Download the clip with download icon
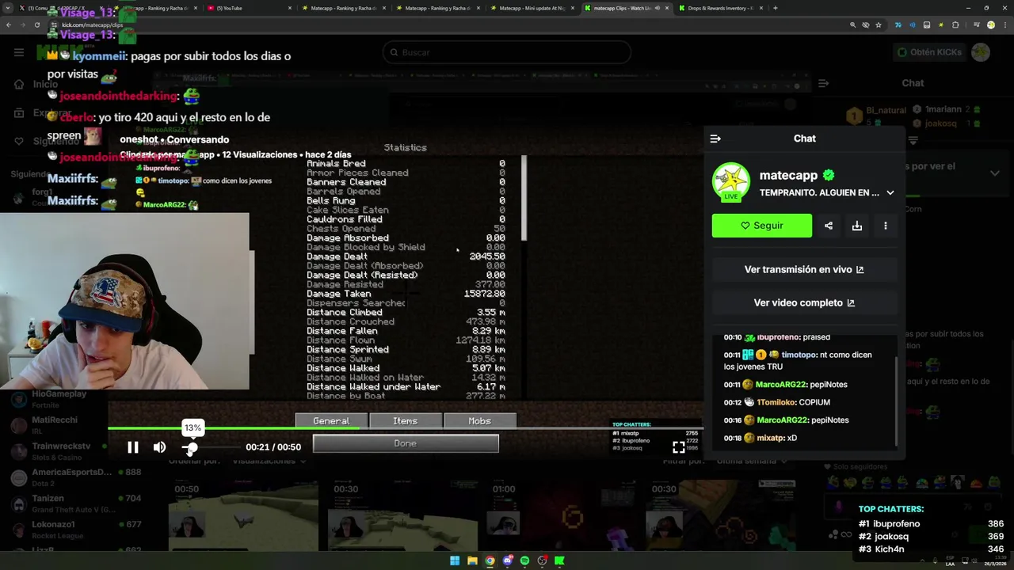1014x570 pixels. 857,226
